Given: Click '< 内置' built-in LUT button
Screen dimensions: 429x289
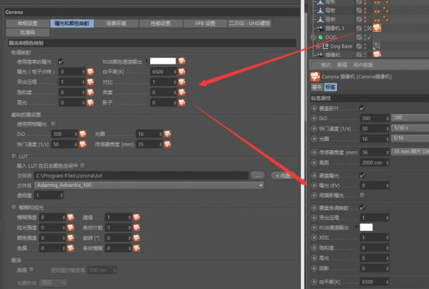Looking at the screenshot, I should [283, 176].
